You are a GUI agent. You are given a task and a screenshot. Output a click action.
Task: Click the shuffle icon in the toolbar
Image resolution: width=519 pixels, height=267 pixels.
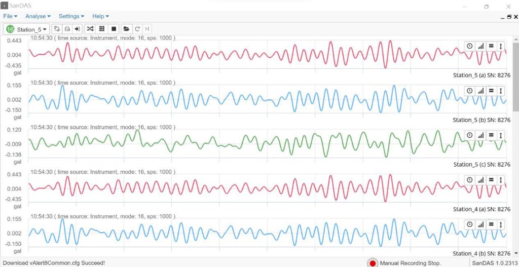click(x=90, y=29)
